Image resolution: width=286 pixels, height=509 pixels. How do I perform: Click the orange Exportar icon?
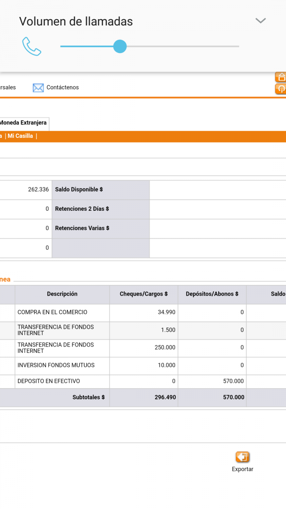pos(242,457)
